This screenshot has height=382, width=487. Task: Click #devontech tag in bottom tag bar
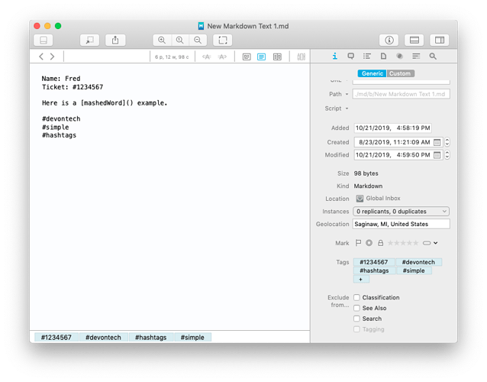tap(103, 338)
